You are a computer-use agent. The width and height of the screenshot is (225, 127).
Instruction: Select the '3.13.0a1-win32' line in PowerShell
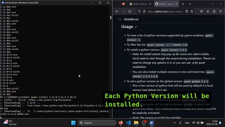9,89
